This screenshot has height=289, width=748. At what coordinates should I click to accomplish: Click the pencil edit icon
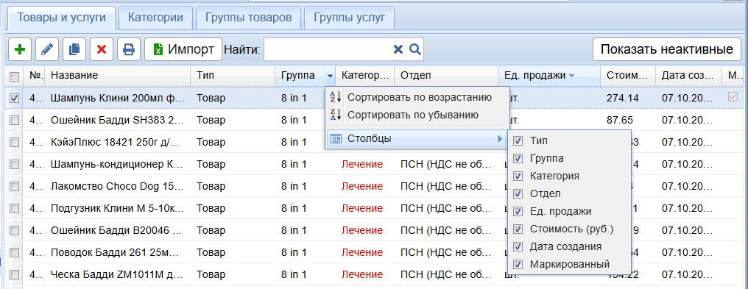(47, 49)
